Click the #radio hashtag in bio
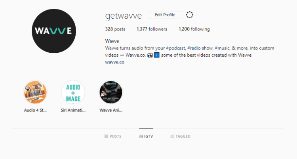 194,48
